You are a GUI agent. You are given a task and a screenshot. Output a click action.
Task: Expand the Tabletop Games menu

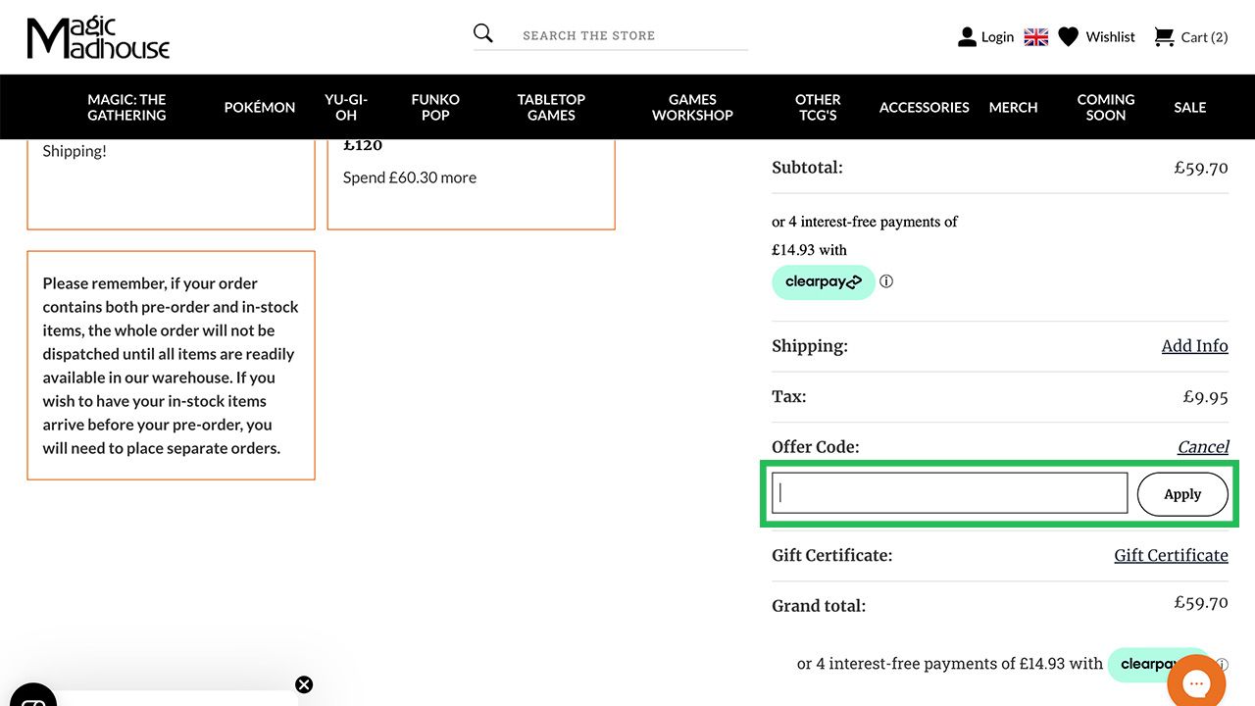pyautogui.click(x=551, y=107)
